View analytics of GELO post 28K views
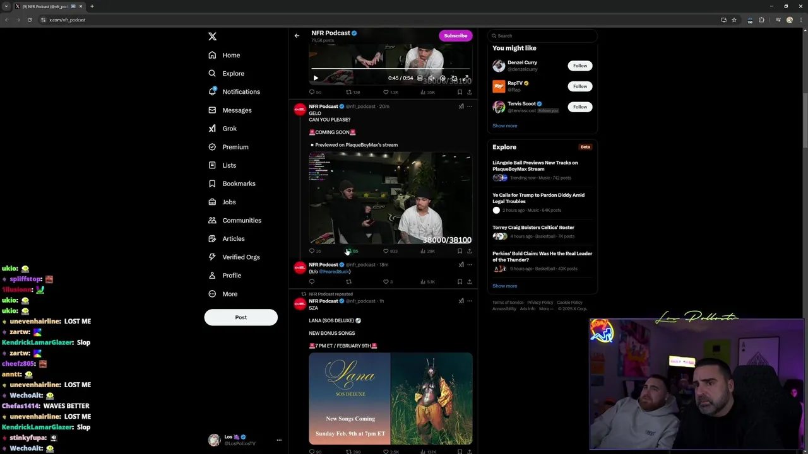 (429, 251)
